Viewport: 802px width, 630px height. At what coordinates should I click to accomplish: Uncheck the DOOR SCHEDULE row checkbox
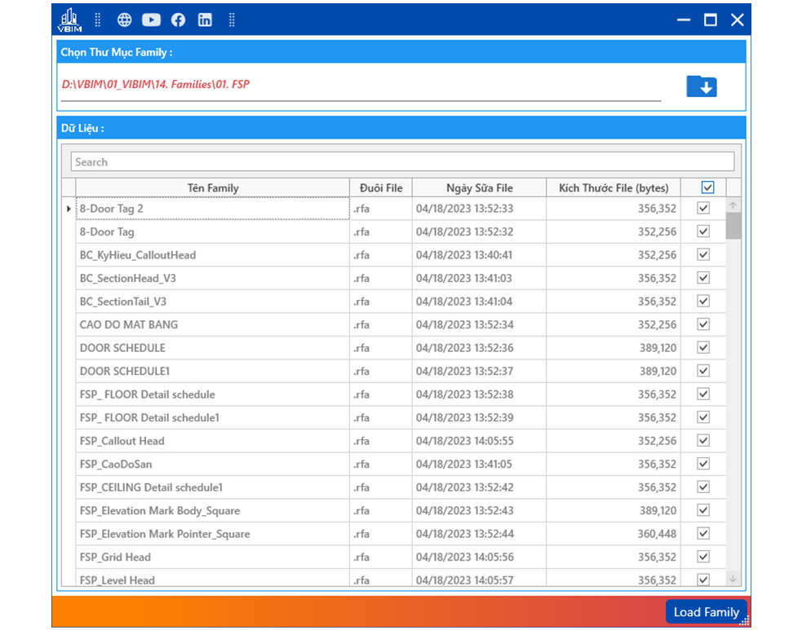(x=703, y=348)
